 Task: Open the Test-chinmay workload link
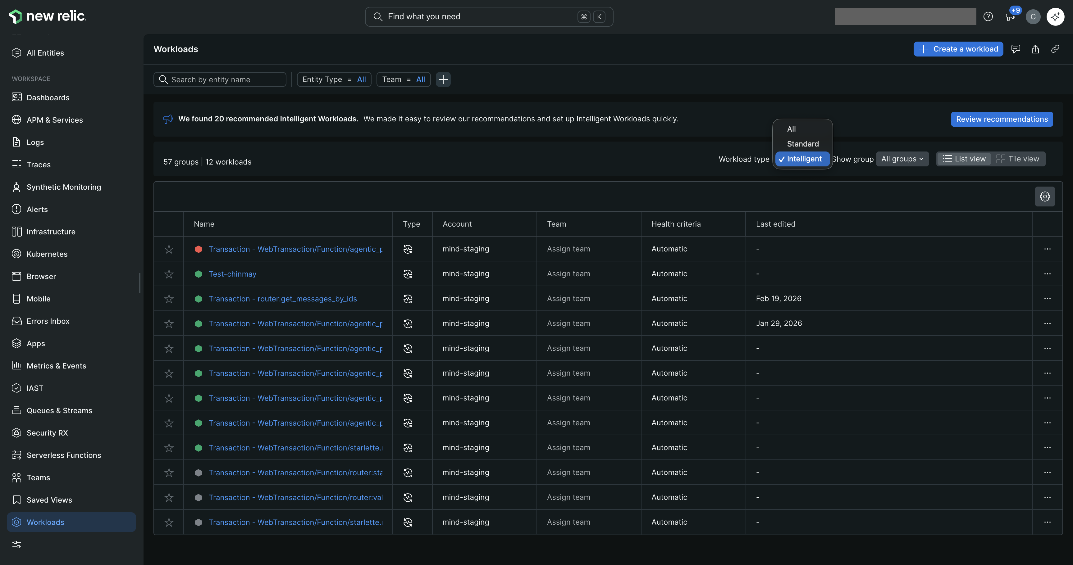pyautogui.click(x=232, y=273)
